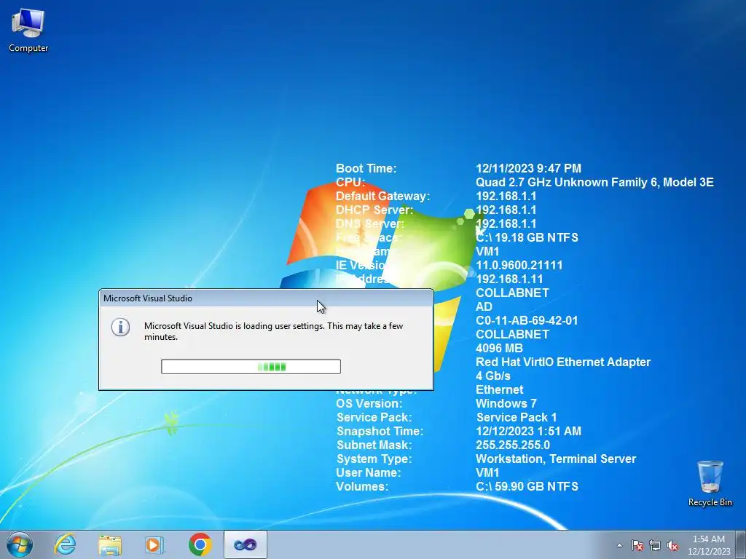The width and height of the screenshot is (746, 559).
Task: Open Windows Explorer from the taskbar
Action: pos(110,544)
